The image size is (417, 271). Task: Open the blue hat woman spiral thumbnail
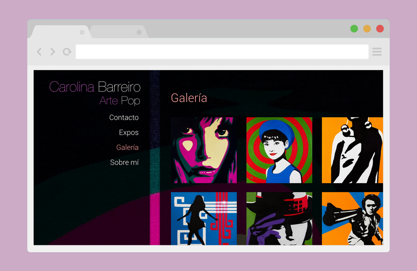click(279, 150)
